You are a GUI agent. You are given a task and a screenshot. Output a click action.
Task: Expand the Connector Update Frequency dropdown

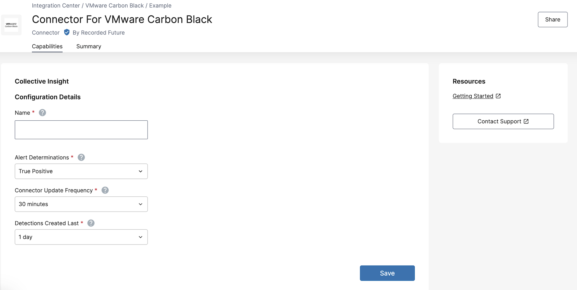tap(81, 204)
